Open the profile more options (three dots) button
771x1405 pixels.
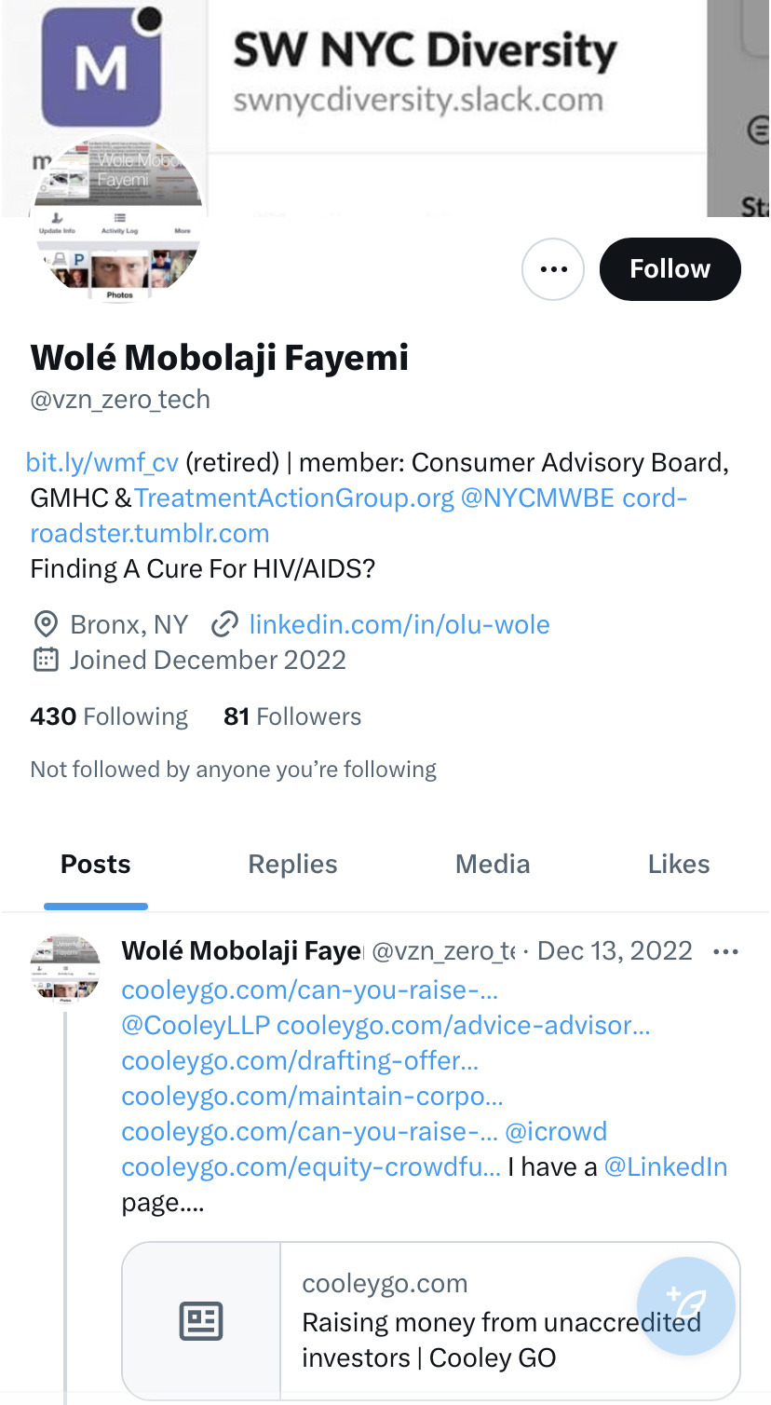coord(553,269)
